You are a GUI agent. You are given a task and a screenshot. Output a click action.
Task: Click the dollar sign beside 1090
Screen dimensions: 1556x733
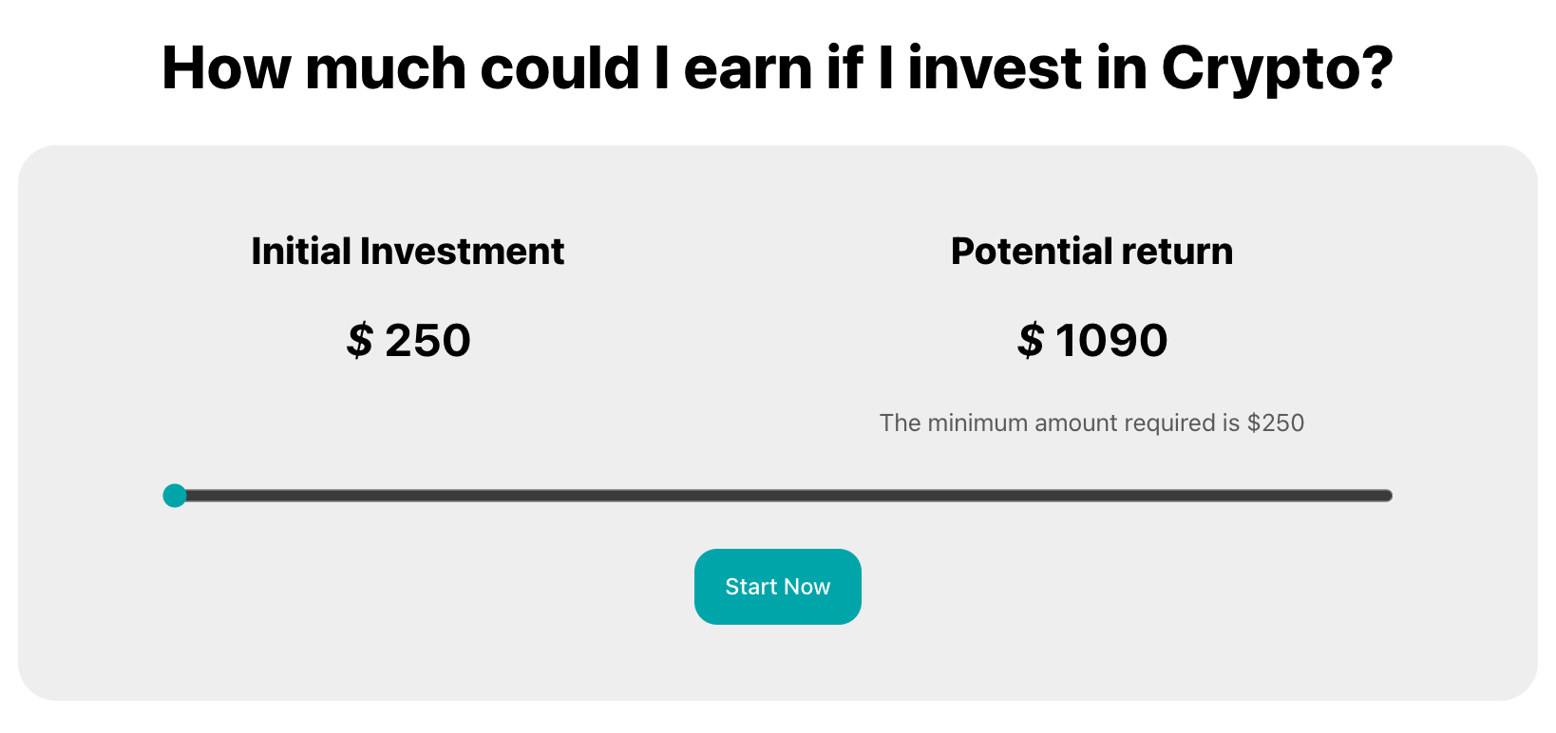1030,340
